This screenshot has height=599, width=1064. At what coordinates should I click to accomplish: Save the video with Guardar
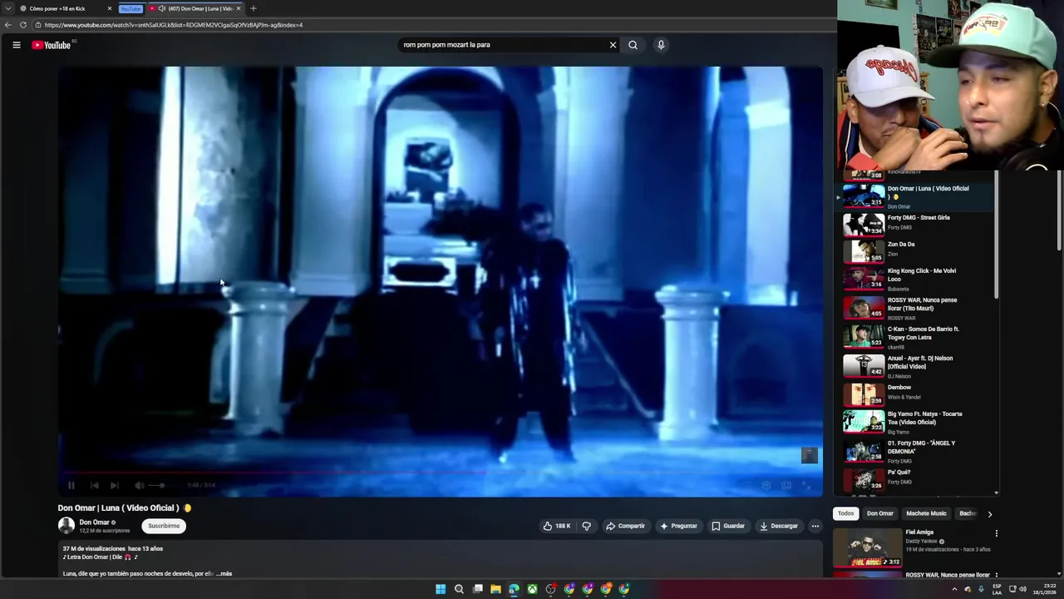(727, 526)
